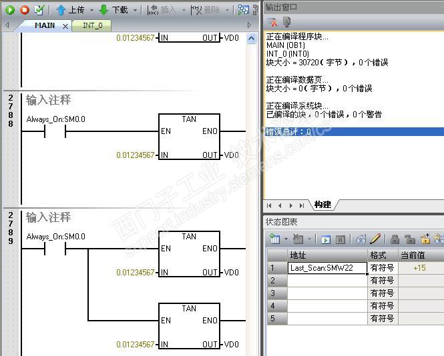Click the 下载 download button
This screenshot has width=444, height=356.
pyautogui.click(x=114, y=10)
